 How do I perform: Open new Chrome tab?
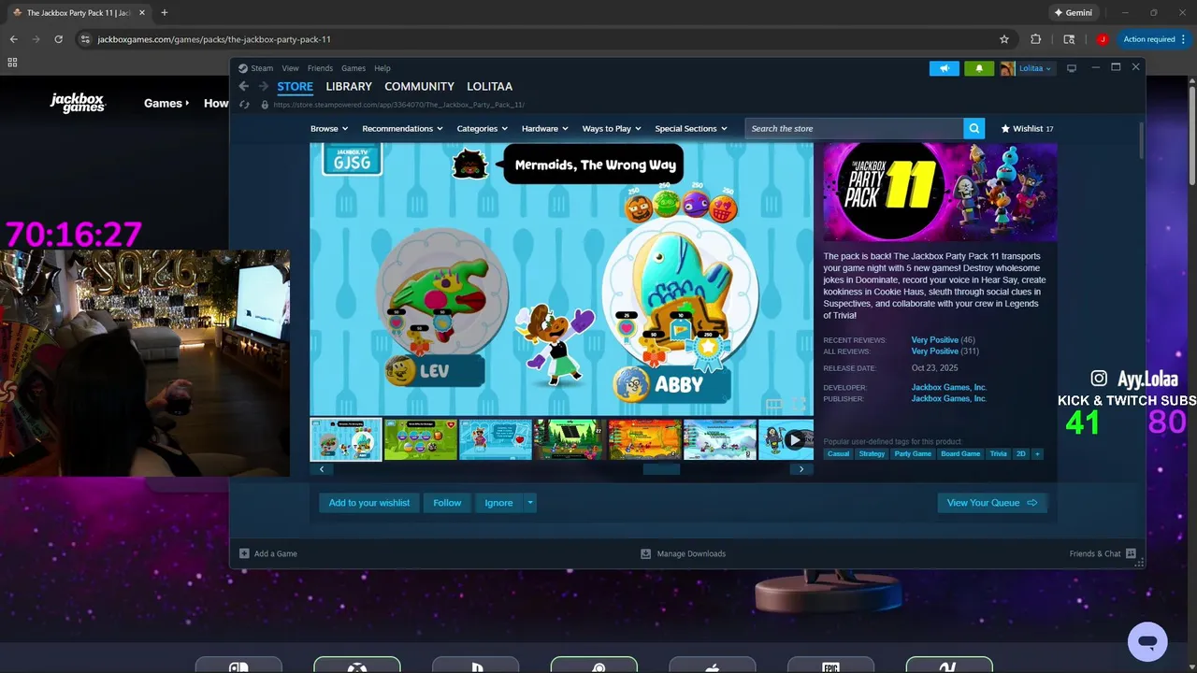pyautogui.click(x=165, y=13)
